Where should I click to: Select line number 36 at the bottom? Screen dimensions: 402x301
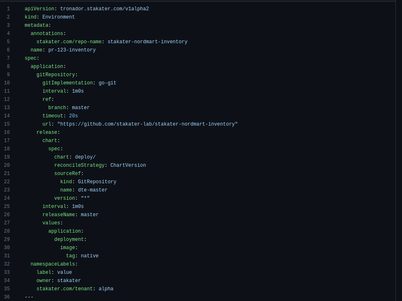7,297
